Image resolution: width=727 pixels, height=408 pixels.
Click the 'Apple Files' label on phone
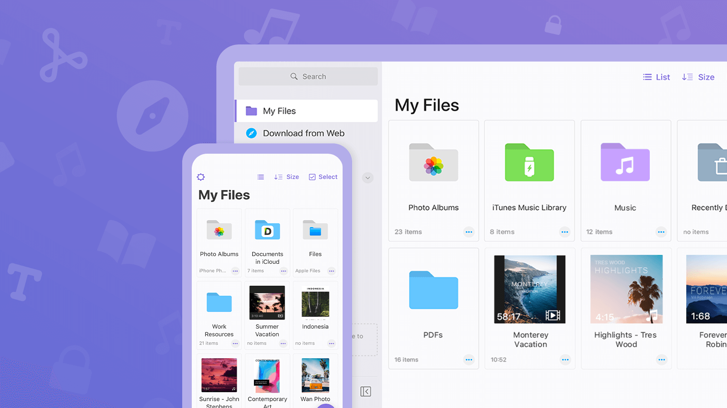tap(308, 271)
